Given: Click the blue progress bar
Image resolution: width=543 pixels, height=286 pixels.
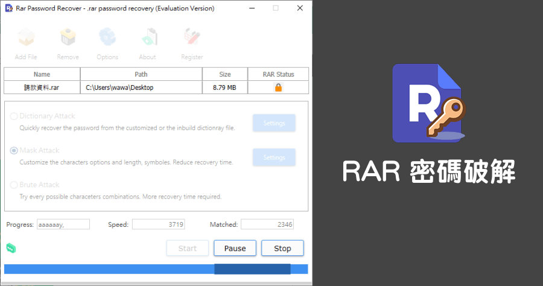Looking at the screenshot, I should tap(156, 269).
